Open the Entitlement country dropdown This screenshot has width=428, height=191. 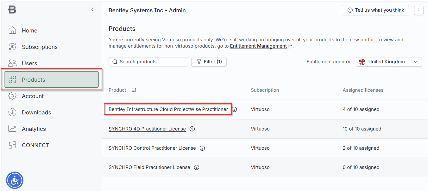coord(389,62)
